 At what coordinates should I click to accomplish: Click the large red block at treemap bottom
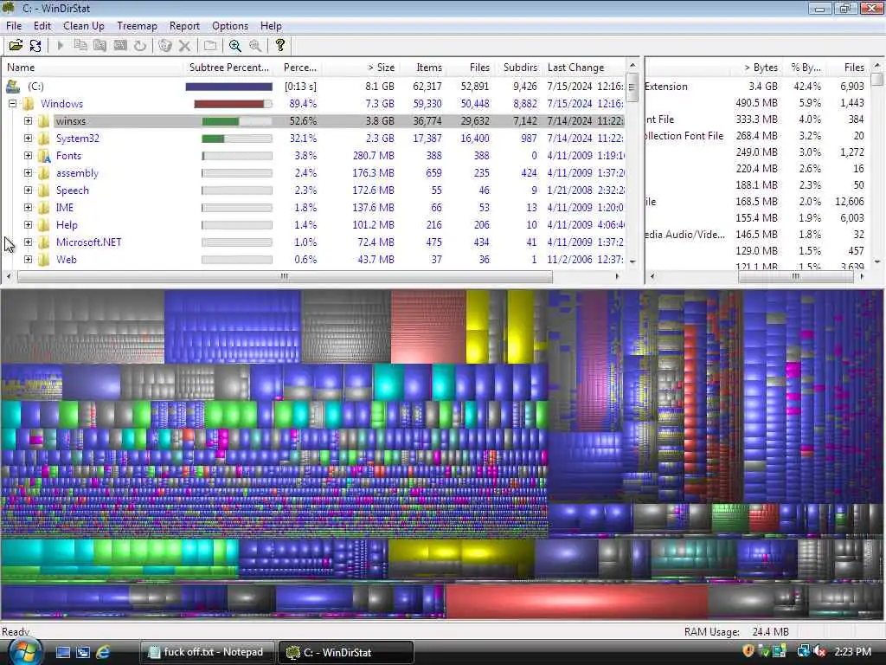(x=576, y=601)
